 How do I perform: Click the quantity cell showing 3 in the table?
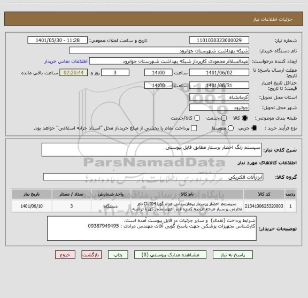(x=72, y=206)
